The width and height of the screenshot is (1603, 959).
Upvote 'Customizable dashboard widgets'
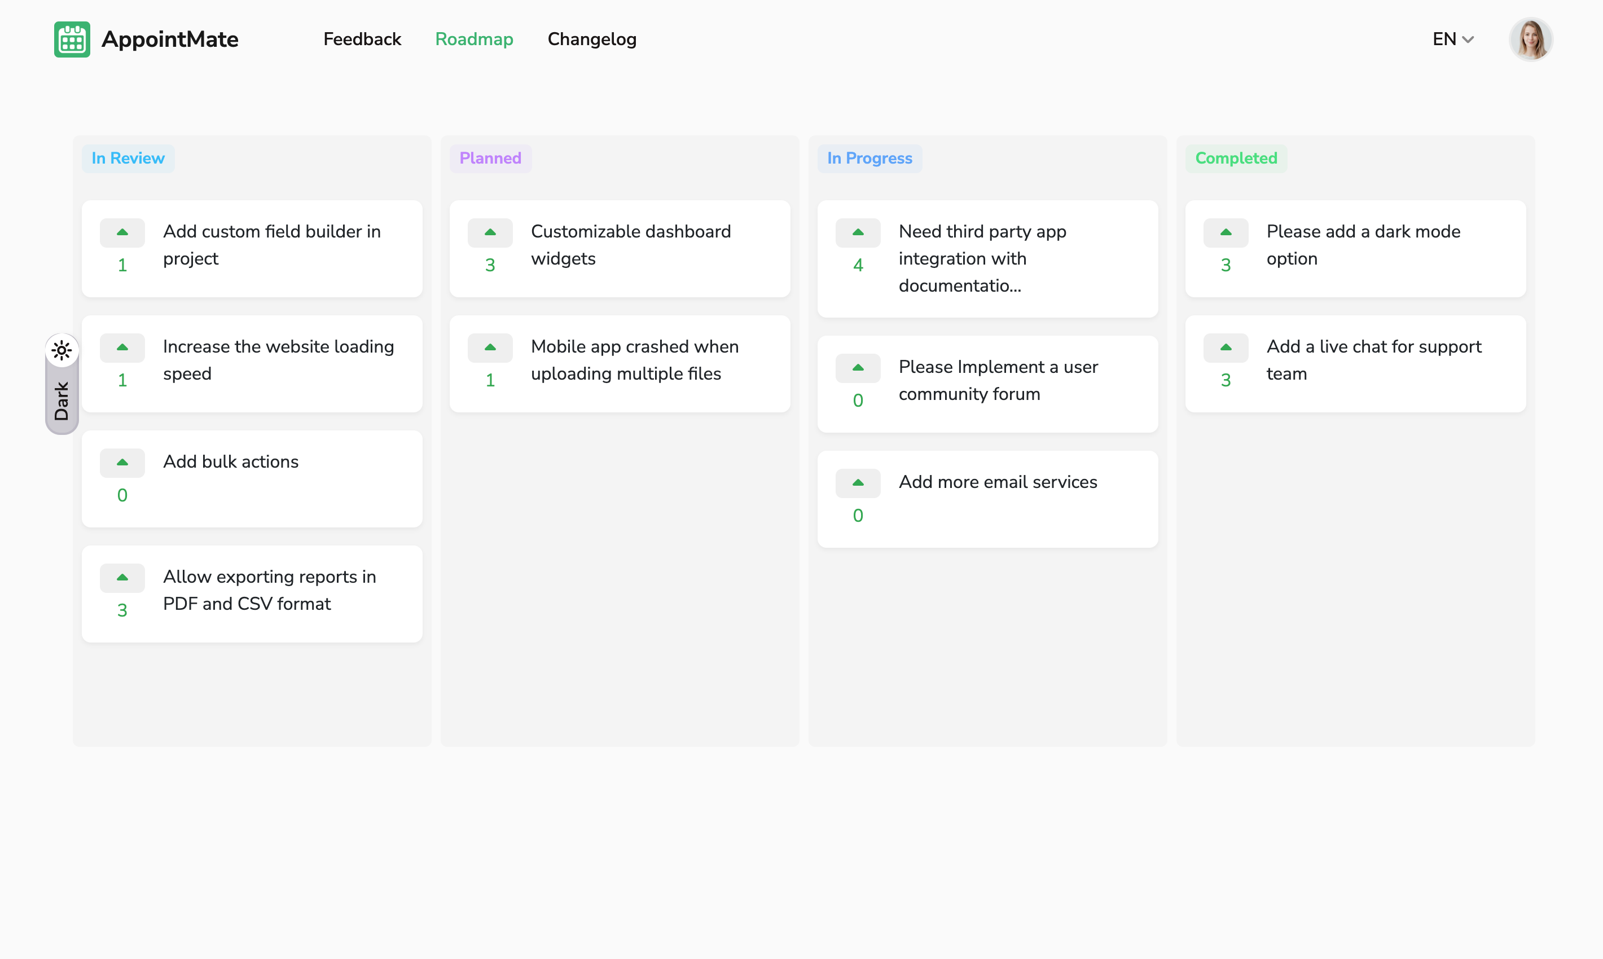[490, 232]
